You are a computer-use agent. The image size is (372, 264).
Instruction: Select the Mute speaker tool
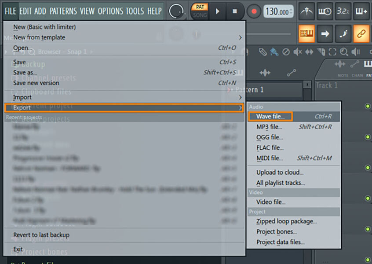tap(298, 52)
